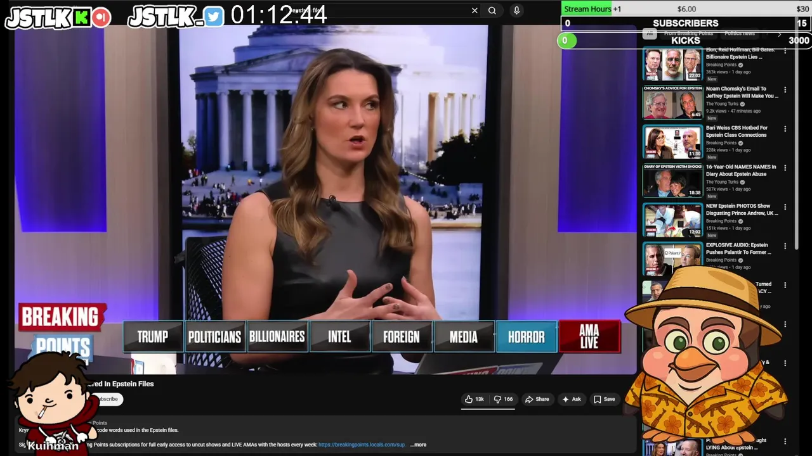Save the video to a playlist
The image size is (812, 456).
604,399
